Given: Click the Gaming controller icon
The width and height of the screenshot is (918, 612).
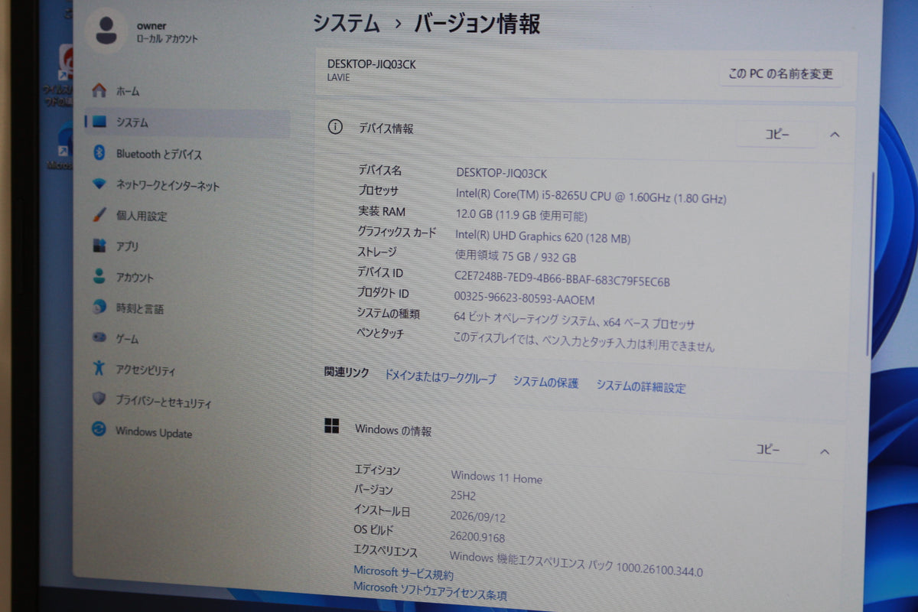Looking at the screenshot, I should [x=99, y=337].
